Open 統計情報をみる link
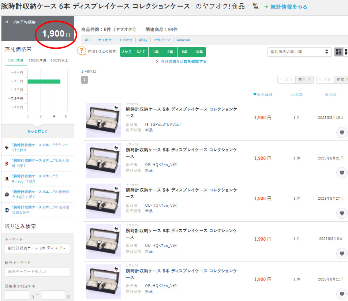Viewport: 348px width, 301px height. 288,7
